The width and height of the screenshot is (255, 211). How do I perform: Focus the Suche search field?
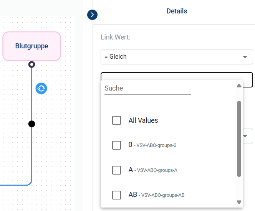click(x=147, y=88)
